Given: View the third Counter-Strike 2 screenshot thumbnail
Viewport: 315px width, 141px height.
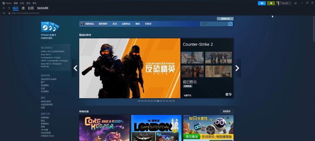Looking at the screenshot, I should click(x=192, y=71).
